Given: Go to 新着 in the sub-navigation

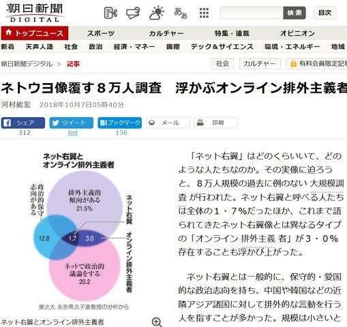Looking at the screenshot, I should tap(7, 47).
